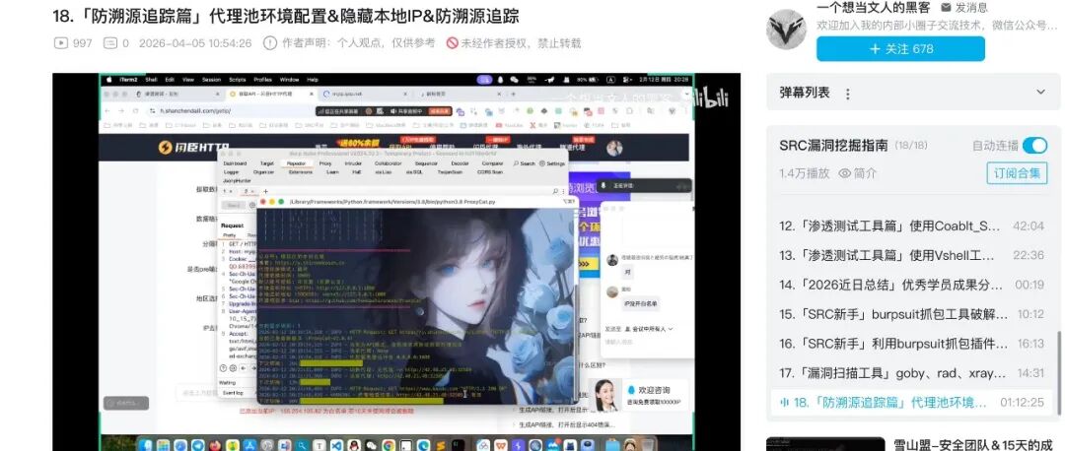Switch to the Burp Suite Dashboard tab
Viewport: 1065px width, 451px height.
235,163
